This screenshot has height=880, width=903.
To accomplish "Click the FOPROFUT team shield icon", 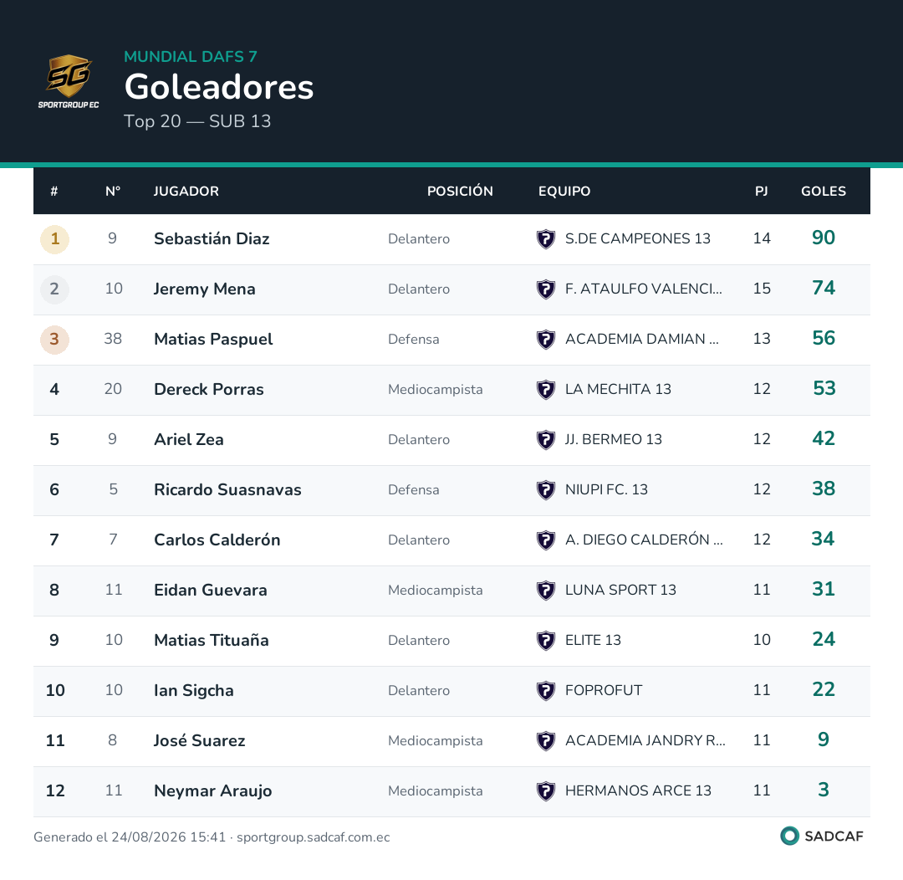I will click(x=545, y=690).
